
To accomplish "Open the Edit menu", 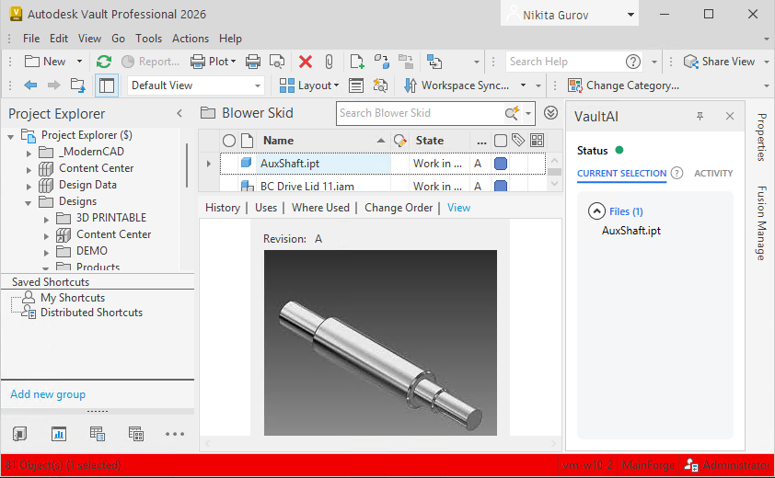I will point(59,39).
